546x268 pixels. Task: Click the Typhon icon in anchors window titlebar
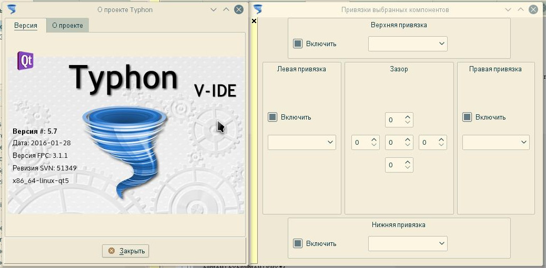pos(258,9)
